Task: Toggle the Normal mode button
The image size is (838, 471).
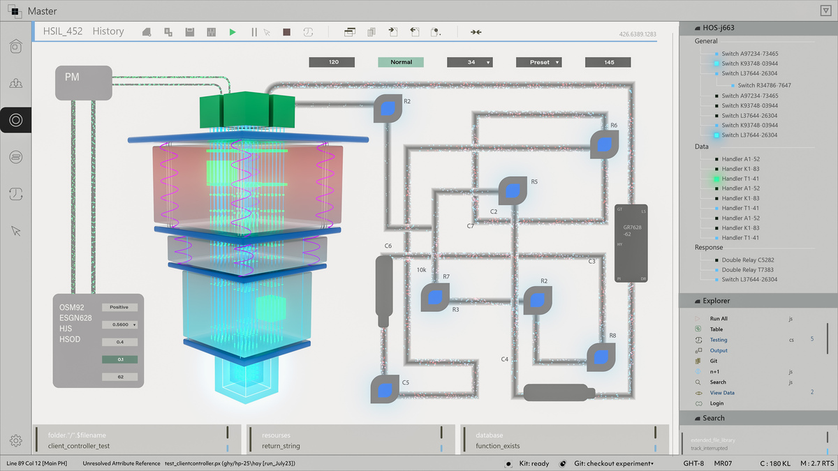Action: tap(401, 62)
